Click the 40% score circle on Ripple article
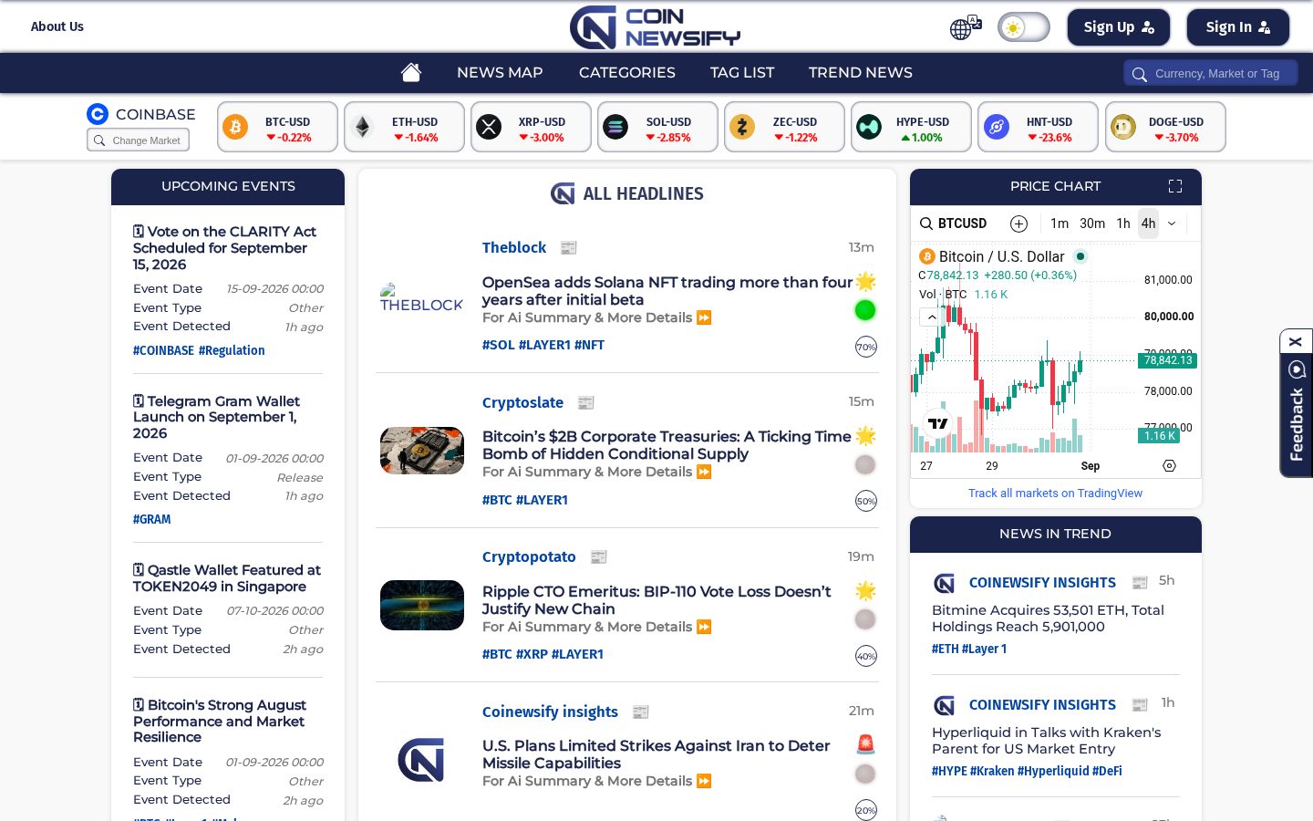This screenshot has height=821, width=1313. (866, 656)
